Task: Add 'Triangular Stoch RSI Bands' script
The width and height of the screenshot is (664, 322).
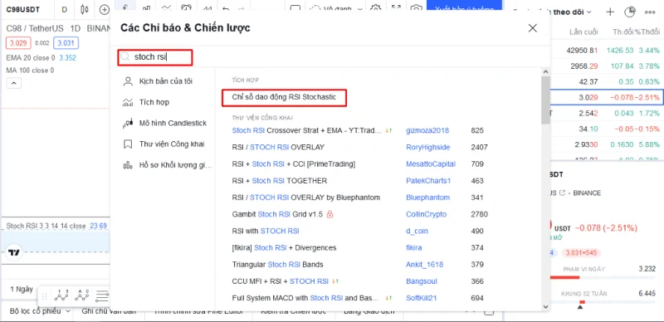Action: [x=277, y=265]
